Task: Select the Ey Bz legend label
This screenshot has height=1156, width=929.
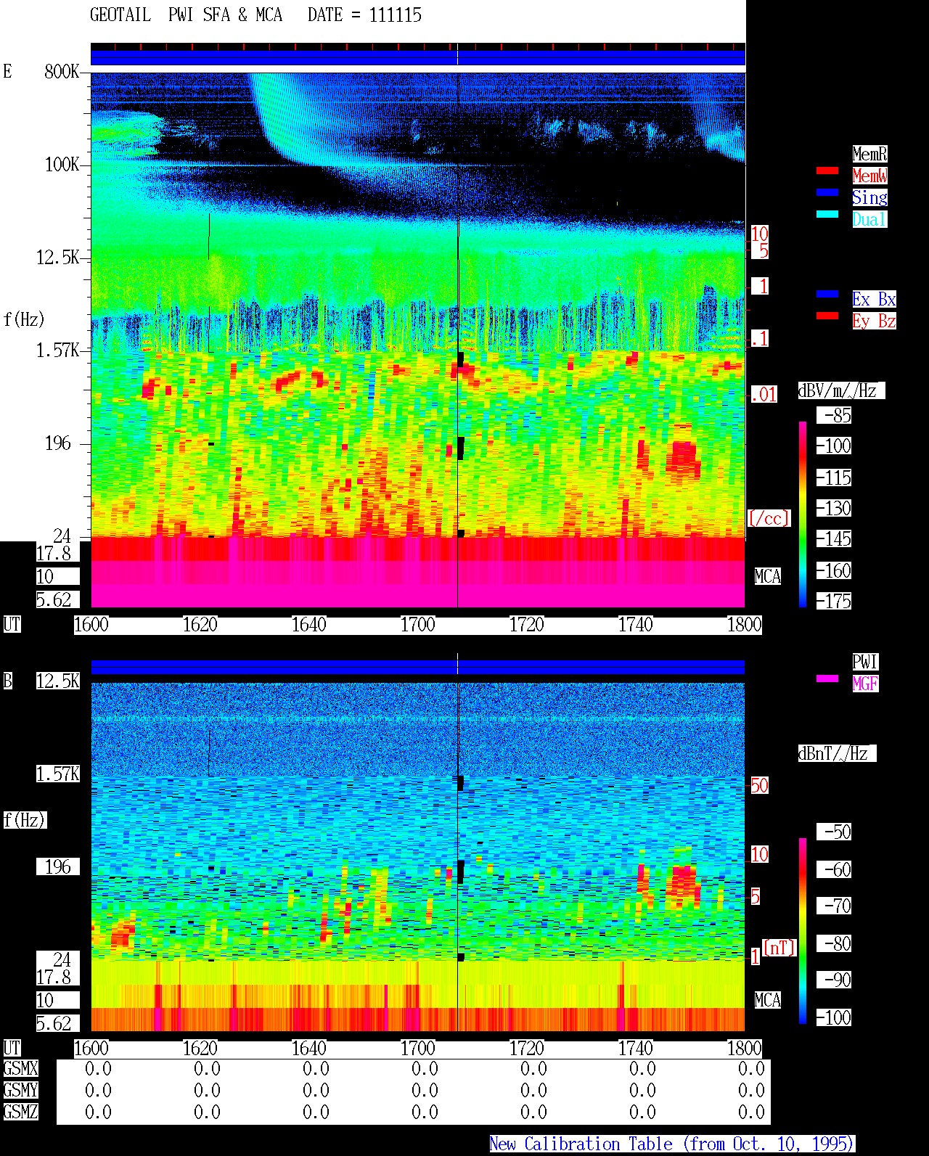Action: coord(874,321)
